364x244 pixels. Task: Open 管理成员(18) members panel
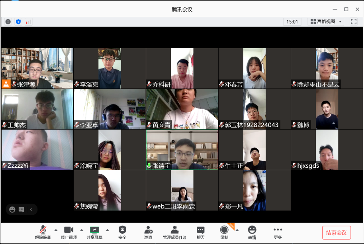(174, 232)
